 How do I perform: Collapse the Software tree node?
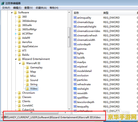coord(12,12)
